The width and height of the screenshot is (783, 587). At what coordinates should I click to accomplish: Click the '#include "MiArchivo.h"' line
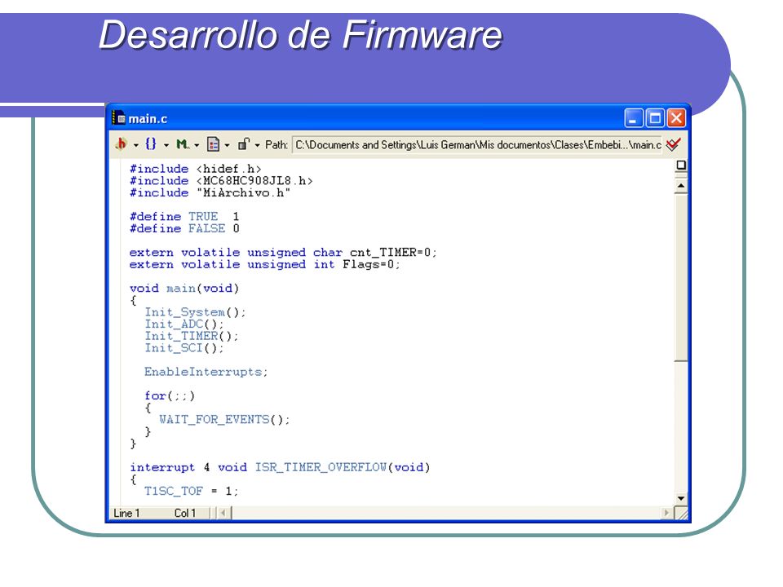(x=210, y=192)
